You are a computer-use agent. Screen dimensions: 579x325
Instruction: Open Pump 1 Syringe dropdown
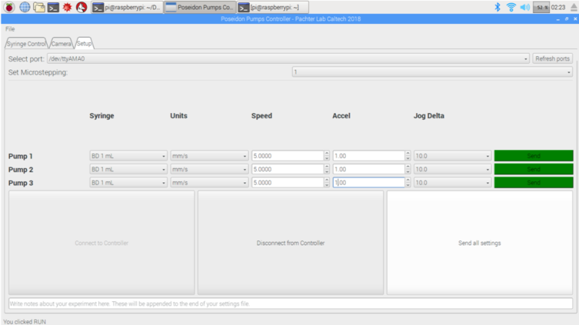pyautogui.click(x=128, y=156)
